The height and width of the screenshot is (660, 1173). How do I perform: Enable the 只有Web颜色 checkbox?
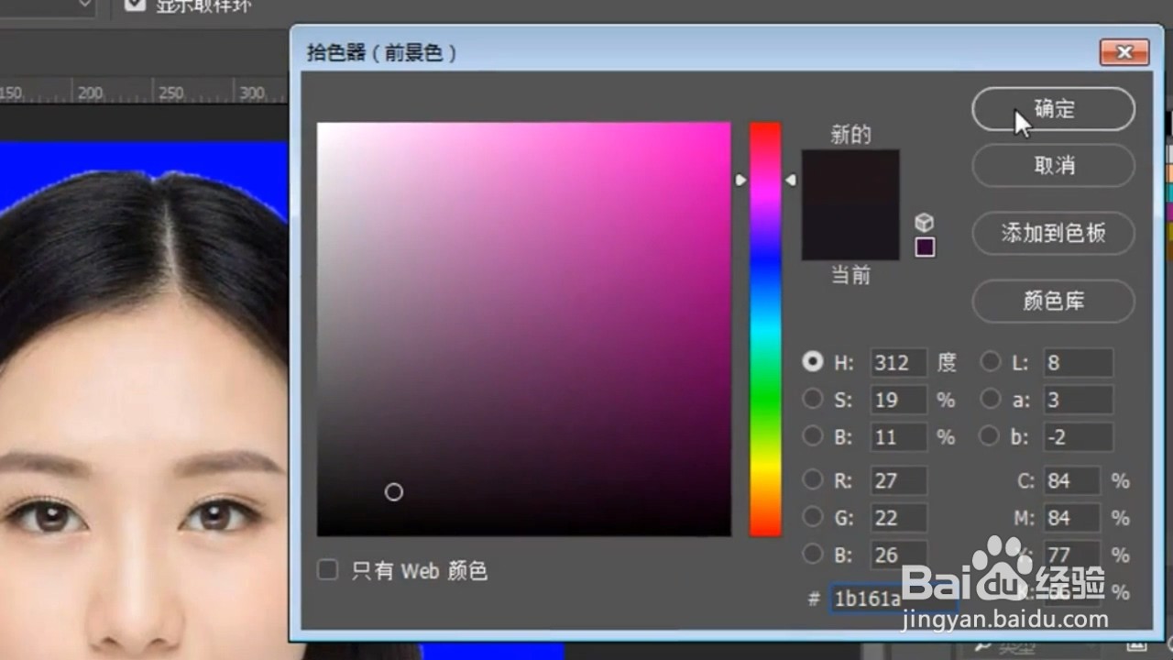327,570
